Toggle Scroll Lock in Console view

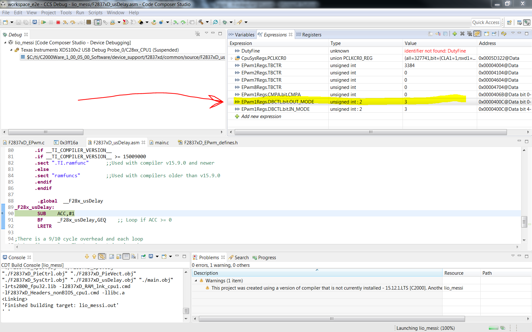pos(119,256)
